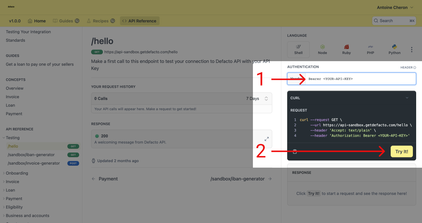Click the HEADER info icon
Viewport: 422px width, 223px height.
click(x=415, y=68)
